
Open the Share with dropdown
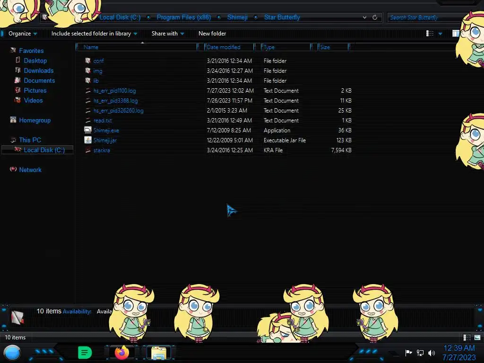click(x=168, y=34)
